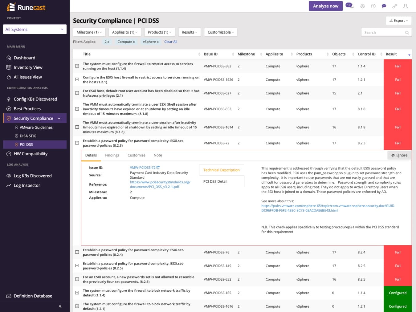Screen dimensions: 416x312
Task: Switch to the Findings tab
Action: [112, 155]
